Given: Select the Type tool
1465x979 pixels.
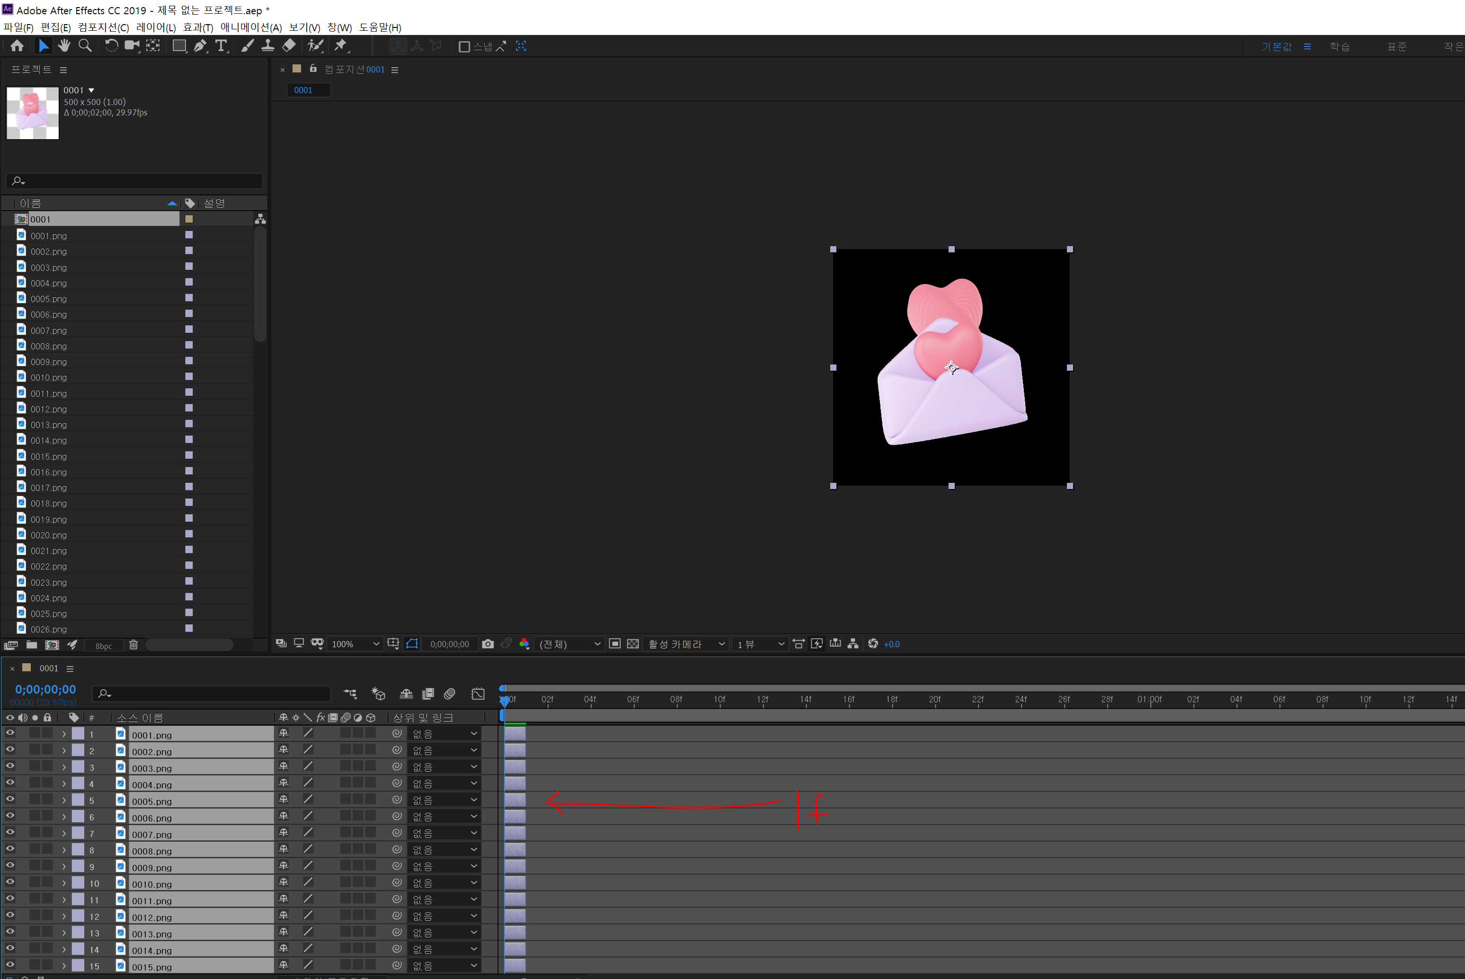Looking at the screenshot, I should (221, 46).
